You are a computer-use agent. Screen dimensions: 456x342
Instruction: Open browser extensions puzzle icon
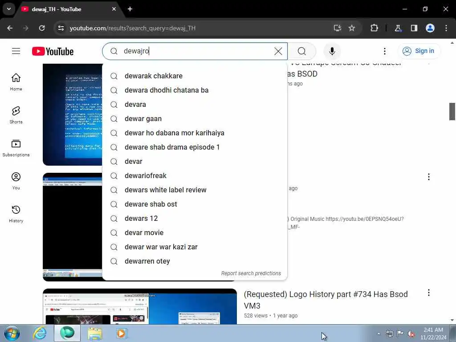[374, 28]
